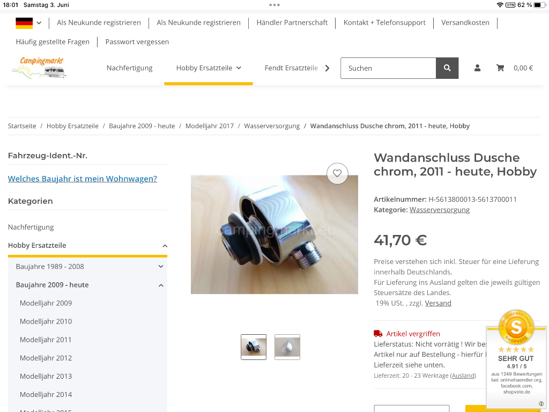This screenshot has height=412, width=549.
Task: Collapse the Hobby Ersatzteile sidebar category
Action: 165,246
